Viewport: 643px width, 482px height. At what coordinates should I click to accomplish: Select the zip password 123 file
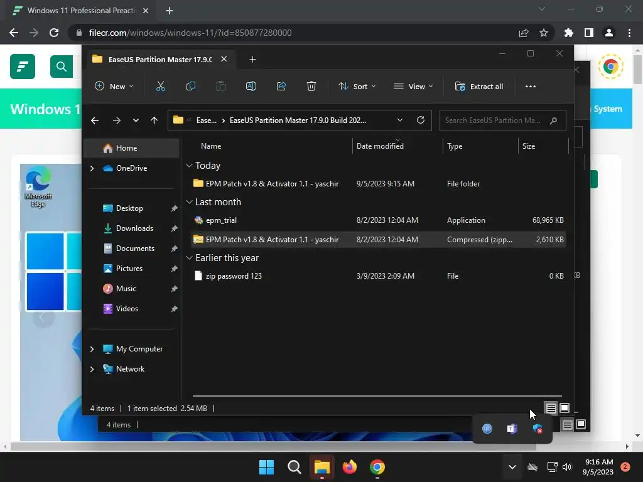pyautogui.click(x=379, y=276)
